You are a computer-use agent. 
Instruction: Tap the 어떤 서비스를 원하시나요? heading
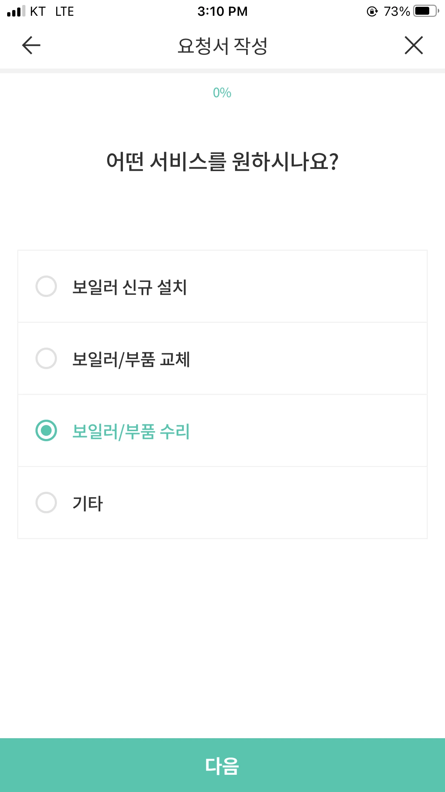[222, 161]
